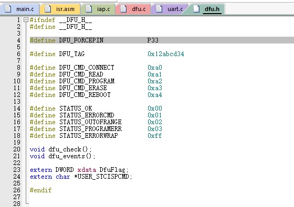Click STATUS_OK macro name
Viewport: 294px width, 207px height.
click(76, 108)
